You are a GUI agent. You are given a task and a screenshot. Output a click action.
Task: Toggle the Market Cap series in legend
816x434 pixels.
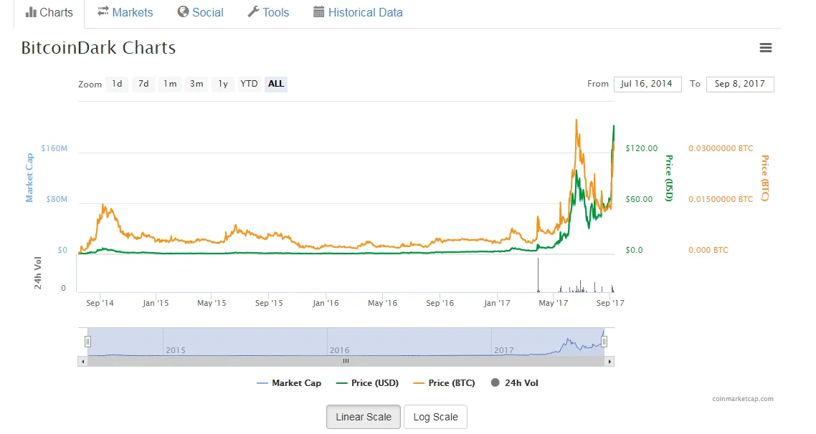[x=289, y=383]
